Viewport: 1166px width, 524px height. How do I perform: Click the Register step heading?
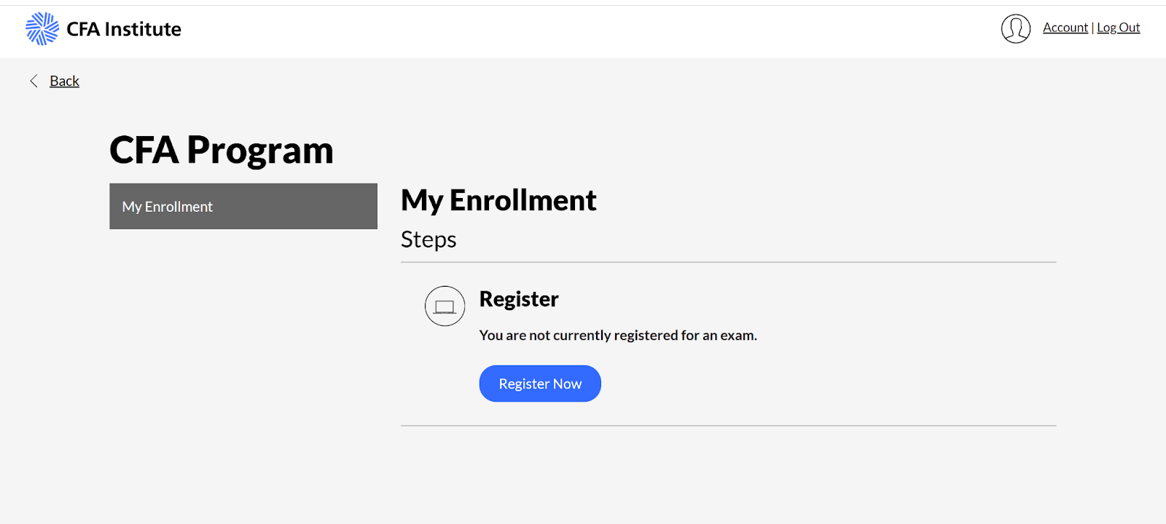(519, 299)
